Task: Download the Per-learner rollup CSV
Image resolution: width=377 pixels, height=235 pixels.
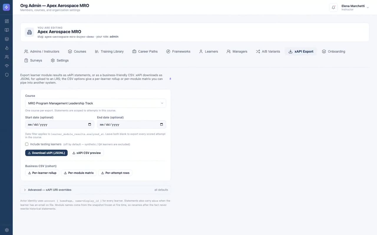Action: [x=42, y=173]
